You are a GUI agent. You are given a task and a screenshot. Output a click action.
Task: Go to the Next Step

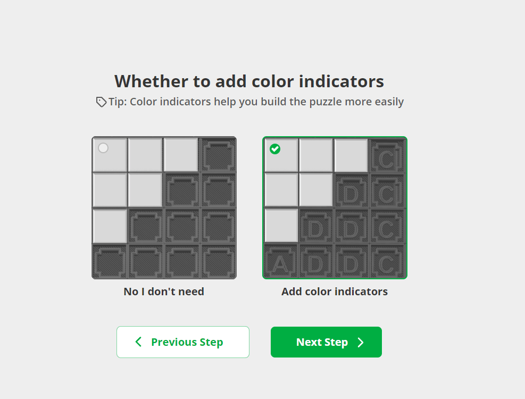click(326, 342)
